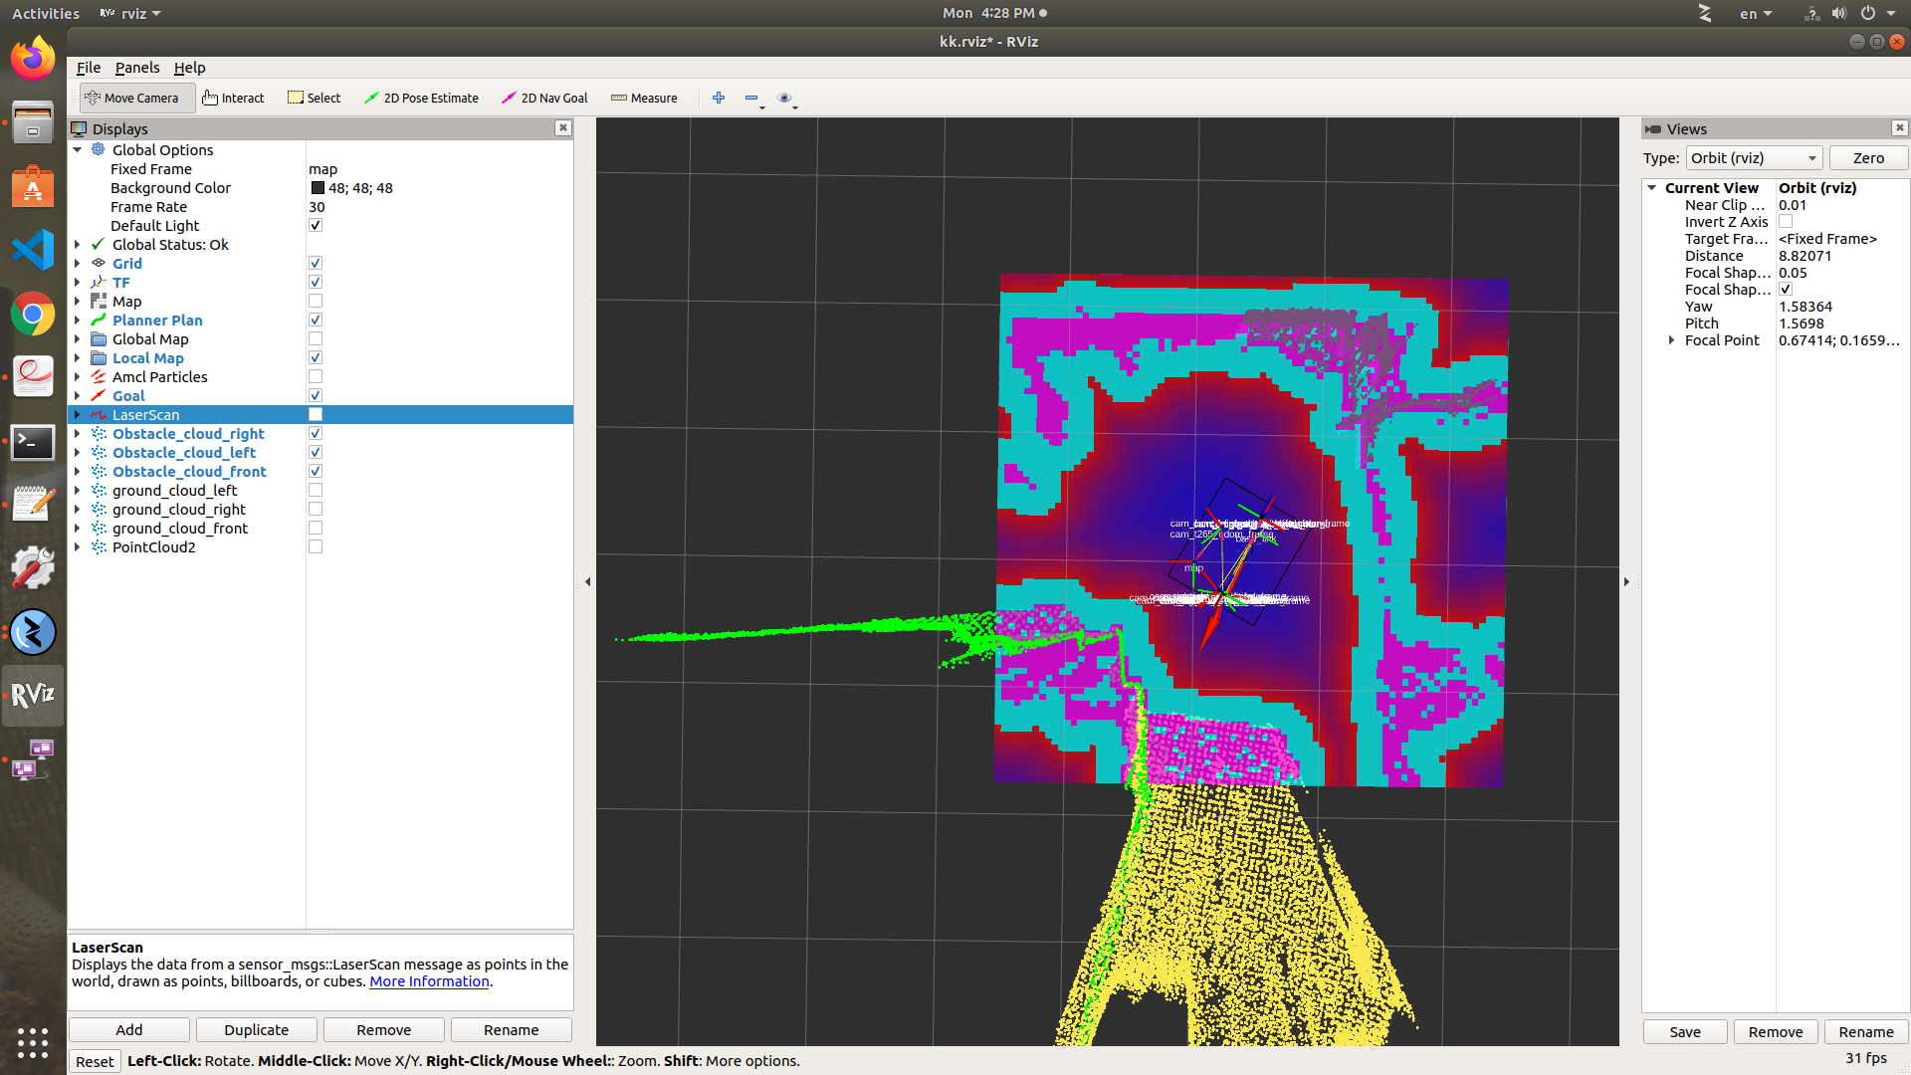Open the More Information link

click(429, 981)
